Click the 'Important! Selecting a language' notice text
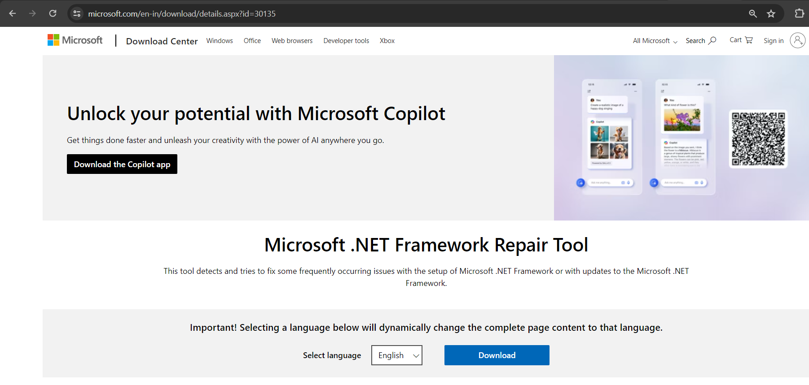Viewport: 809px width, 385px height. (x=426, y=328)
